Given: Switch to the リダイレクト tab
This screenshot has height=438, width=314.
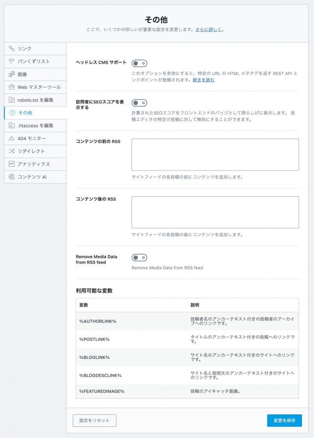Looking at the screenshot, I should 35,151.
